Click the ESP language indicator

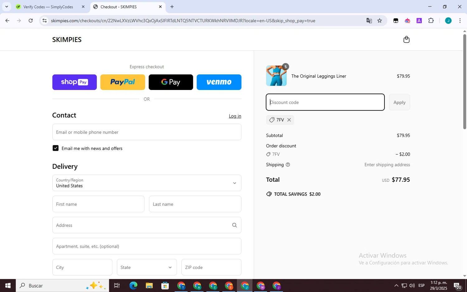tap(422, 285)
